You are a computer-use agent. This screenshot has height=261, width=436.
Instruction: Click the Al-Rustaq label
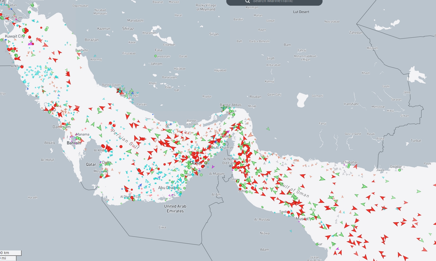pyautogui.click(x=262, y=219)
